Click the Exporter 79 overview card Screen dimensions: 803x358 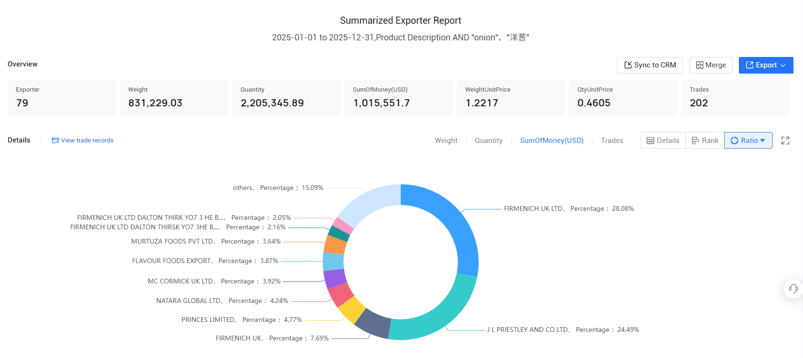[62, 98]
